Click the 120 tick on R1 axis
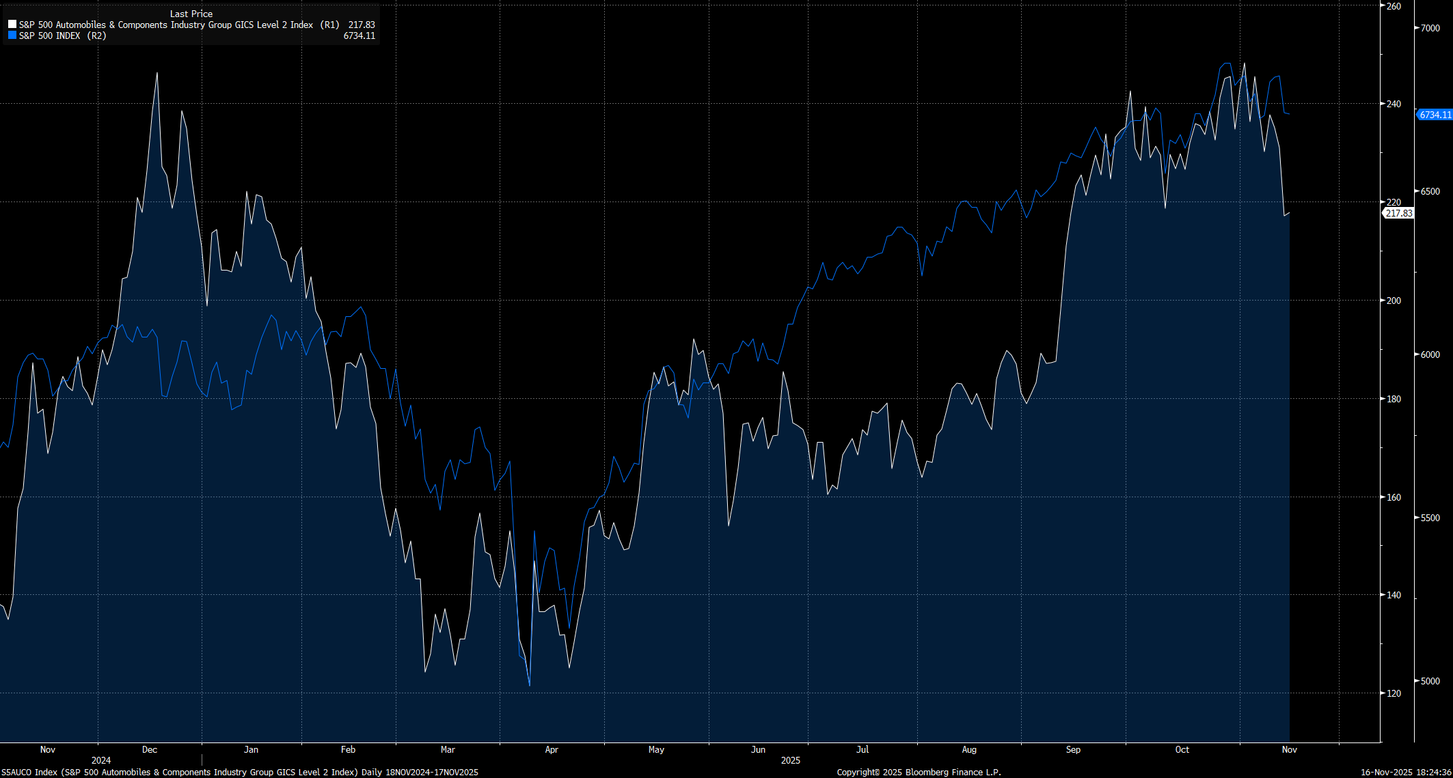 [x=1394, y=693]
